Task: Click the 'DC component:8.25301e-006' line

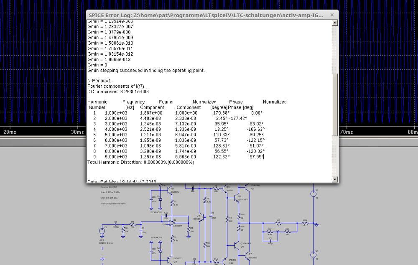Action: pyautogui.click(x=118, y=92)
